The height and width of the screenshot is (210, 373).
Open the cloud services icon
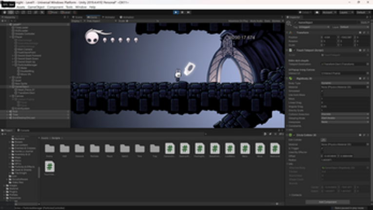317,12
